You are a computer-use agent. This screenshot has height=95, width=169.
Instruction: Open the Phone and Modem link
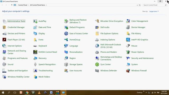tap(109, 52)
